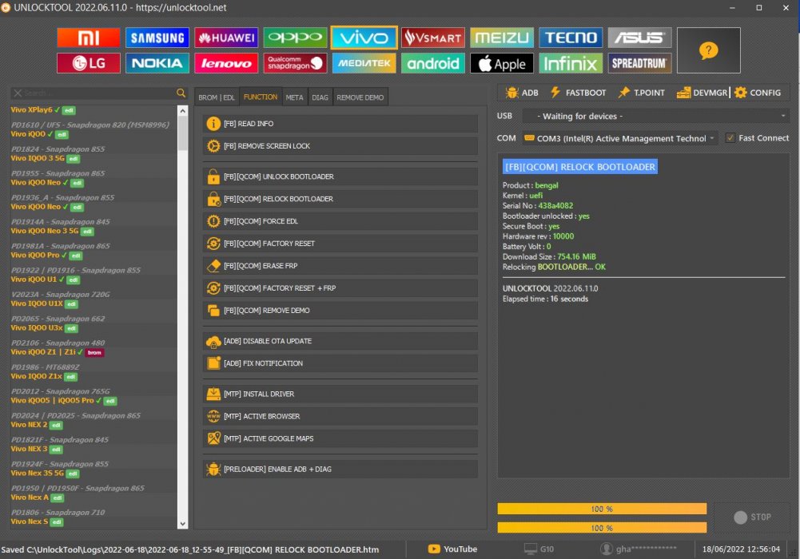Run [FB] REMOVE SCREEN LOCK
The image size is (800, 559).
340,146
